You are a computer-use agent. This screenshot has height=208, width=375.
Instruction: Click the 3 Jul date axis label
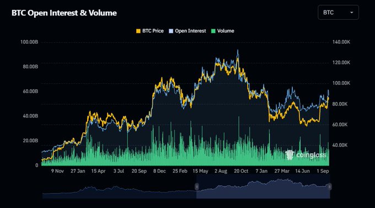119,171
